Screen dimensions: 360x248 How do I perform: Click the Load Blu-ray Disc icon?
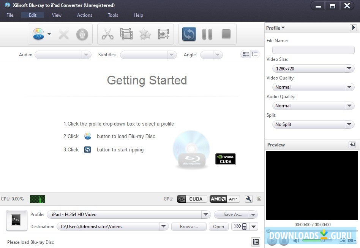38,34
